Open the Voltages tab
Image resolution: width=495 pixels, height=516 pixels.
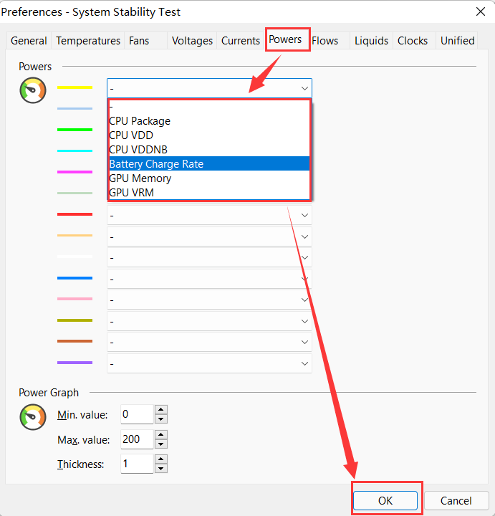(x=193, y=41)
